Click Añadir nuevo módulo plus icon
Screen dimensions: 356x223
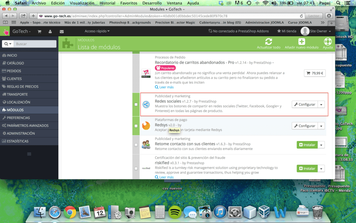302,41
